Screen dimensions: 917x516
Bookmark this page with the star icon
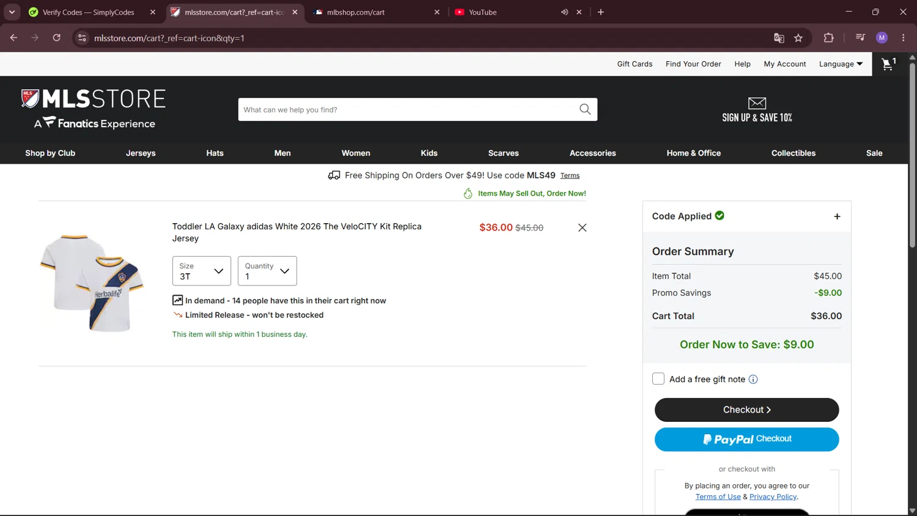click(x=798, y=38)
